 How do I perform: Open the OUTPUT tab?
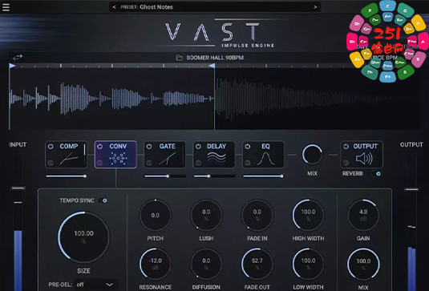click(362, 155)
